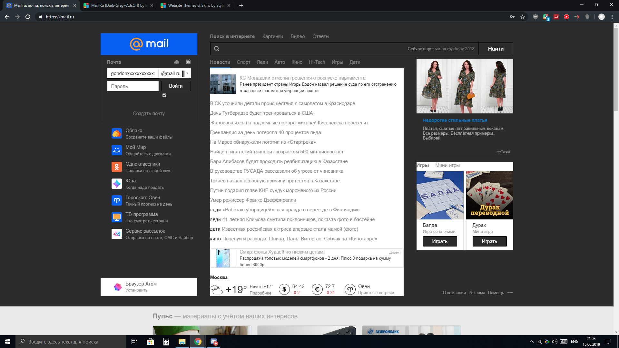The width and height of the screenshot is (619, 348).
Task: Click Играть under Балда
Action: (440, 241)
